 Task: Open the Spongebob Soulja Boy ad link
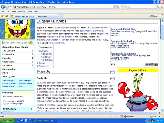(122, 41)
